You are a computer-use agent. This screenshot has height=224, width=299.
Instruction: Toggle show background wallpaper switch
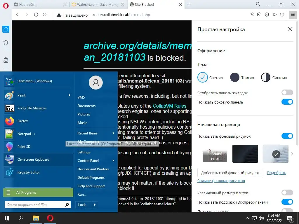[287, 136]
